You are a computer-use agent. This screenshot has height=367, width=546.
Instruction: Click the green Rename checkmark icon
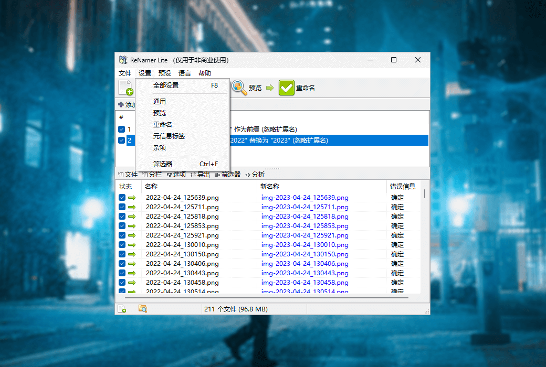coord(286,88)
